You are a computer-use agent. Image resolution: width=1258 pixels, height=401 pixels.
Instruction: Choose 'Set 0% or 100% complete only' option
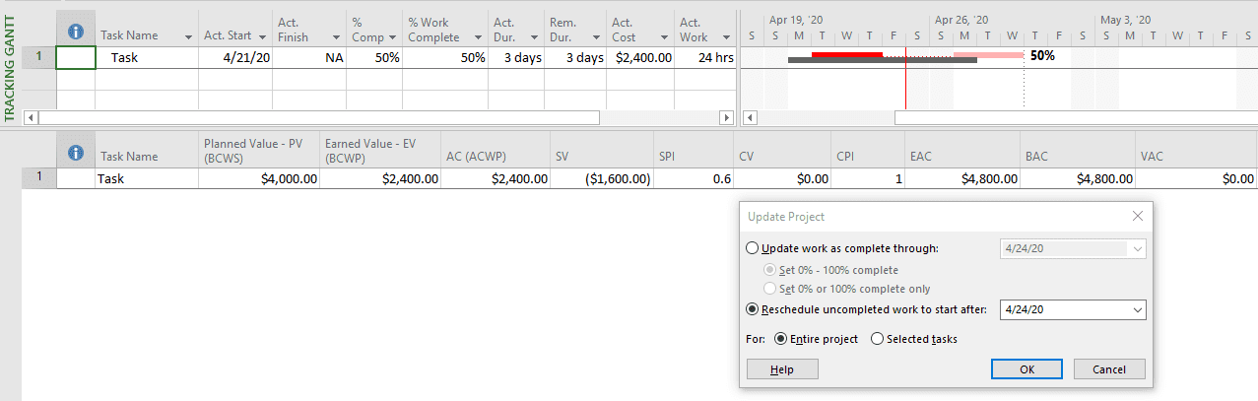pyautogui.click(x=771, y=289)
